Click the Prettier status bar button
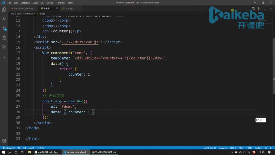The width and height of the screenshot is (275, 155). tap(258, 148)
